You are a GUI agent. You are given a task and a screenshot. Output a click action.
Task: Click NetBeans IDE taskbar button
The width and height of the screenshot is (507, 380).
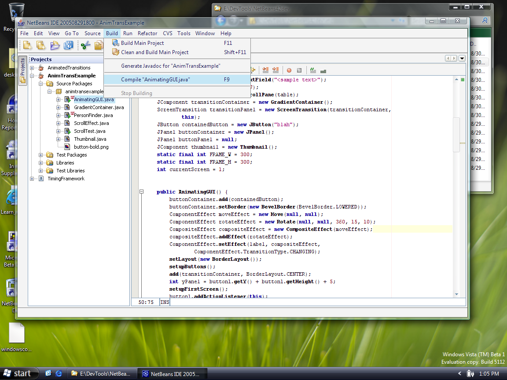point(172,374)
